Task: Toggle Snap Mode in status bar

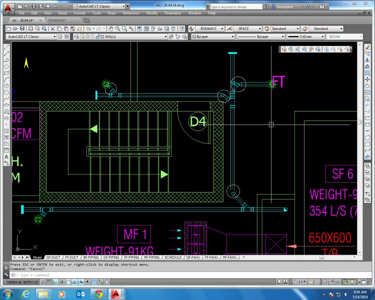Action: click(42, 282)
